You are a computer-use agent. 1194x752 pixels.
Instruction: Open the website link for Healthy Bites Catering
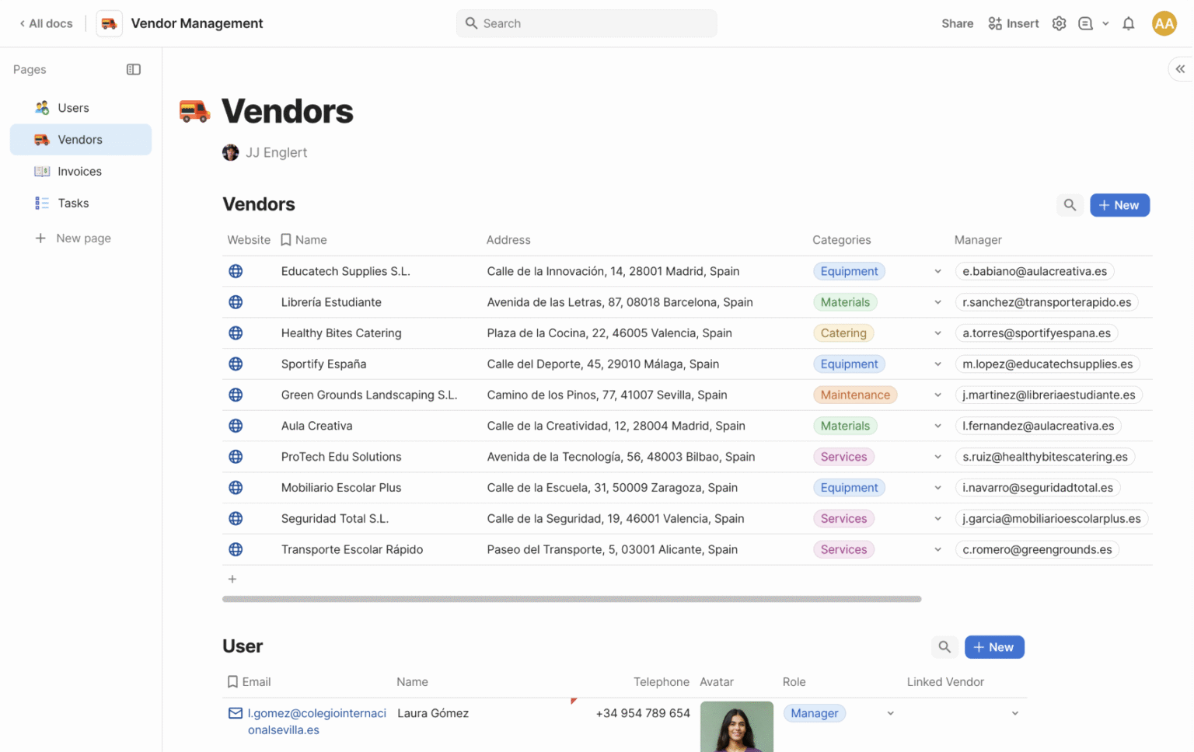pos(235,332)
